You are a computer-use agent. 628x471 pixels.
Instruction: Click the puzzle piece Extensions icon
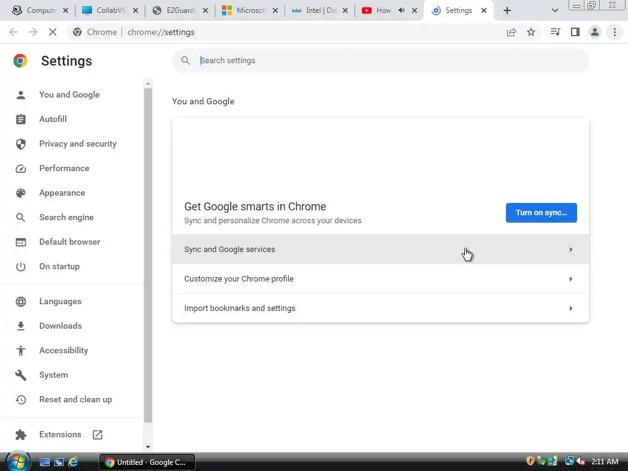pos(21,435)
